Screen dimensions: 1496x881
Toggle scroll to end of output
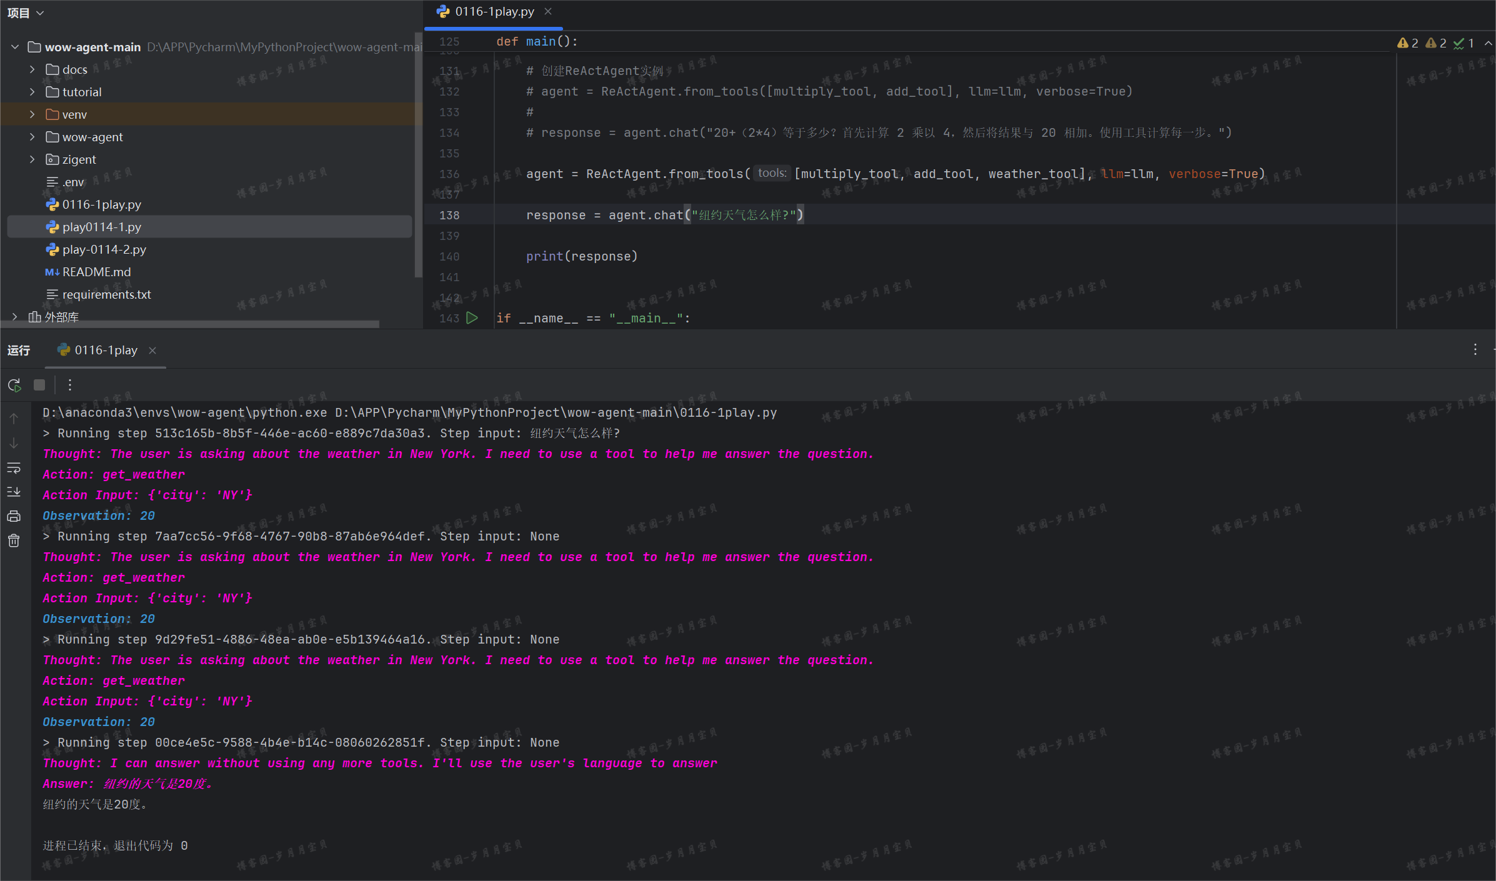14,492
